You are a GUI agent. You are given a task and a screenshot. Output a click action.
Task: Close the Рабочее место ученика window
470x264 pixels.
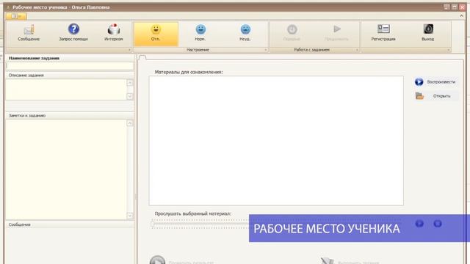(x=462, y=7)
